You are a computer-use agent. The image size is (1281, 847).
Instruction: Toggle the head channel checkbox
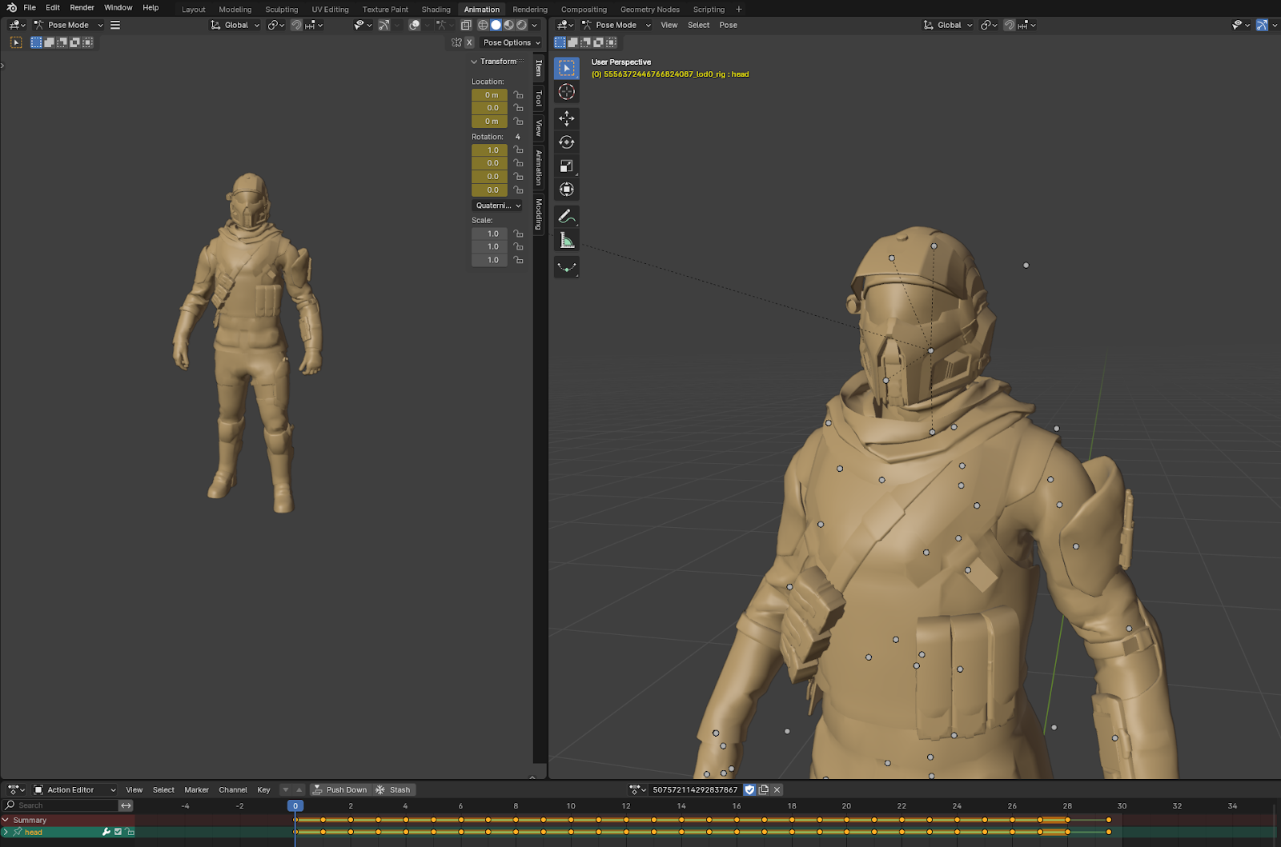point(118,832)
